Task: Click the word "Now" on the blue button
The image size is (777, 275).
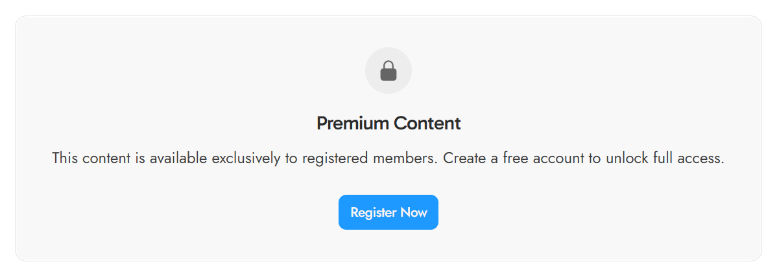Action: pos(413,212)
